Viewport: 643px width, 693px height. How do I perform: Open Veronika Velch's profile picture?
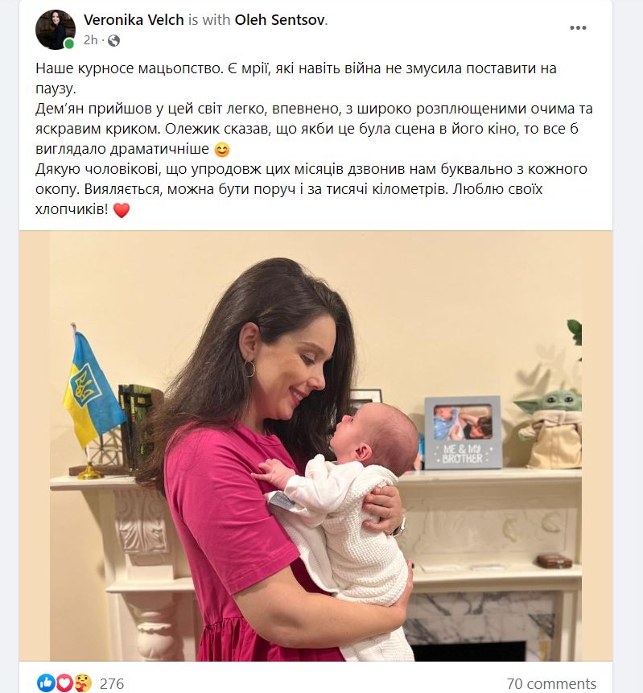point(56,30)
